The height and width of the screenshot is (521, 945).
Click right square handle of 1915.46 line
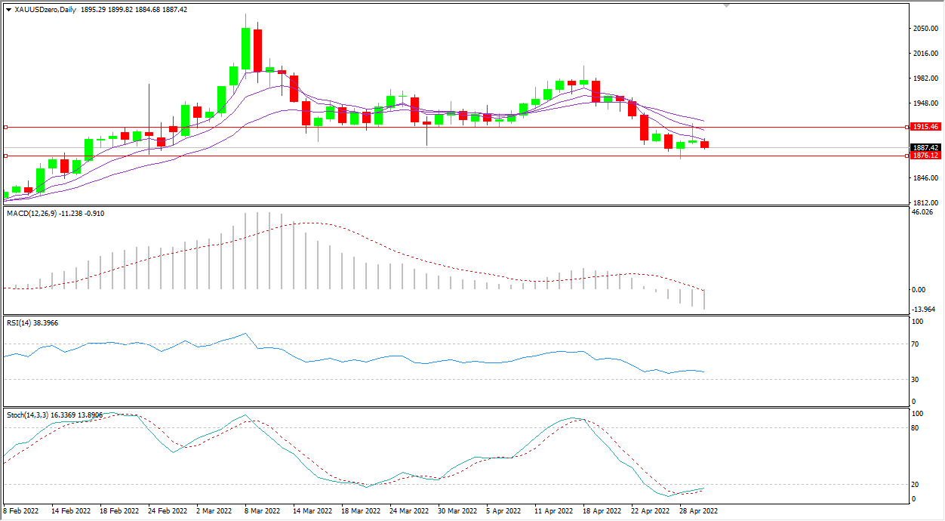907,127
